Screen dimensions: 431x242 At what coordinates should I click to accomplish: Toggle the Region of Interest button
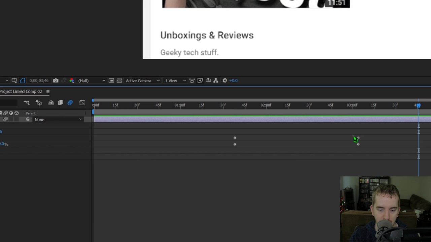pyautogui.click(x=111, y=81)
